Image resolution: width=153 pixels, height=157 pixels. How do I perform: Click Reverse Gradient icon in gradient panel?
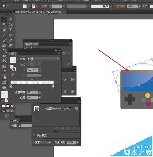(13, 75)
